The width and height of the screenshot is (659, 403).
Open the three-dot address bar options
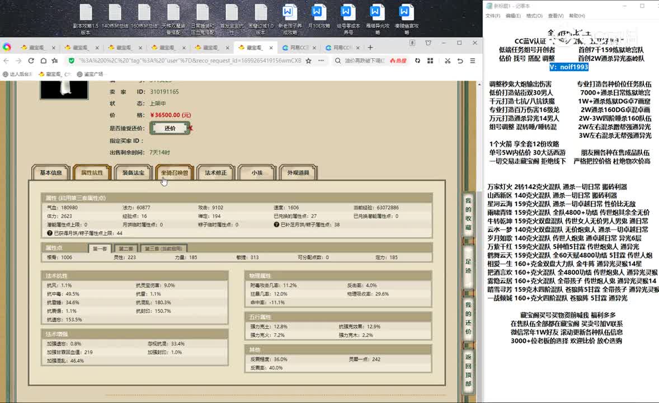point(321,60)
